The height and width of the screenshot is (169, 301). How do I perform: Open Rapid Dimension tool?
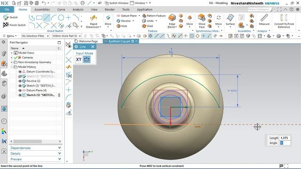[94, 22]
